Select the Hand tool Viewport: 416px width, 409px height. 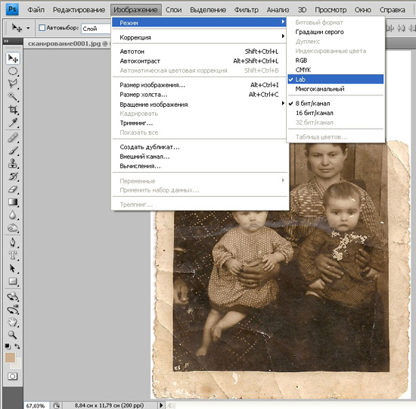click(x=12, y=322)
